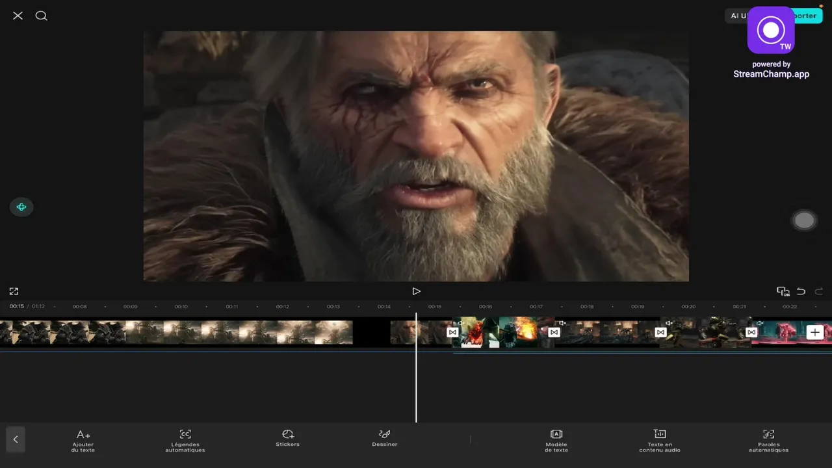Open Légendes automatiques

click(x=185, y=440)
